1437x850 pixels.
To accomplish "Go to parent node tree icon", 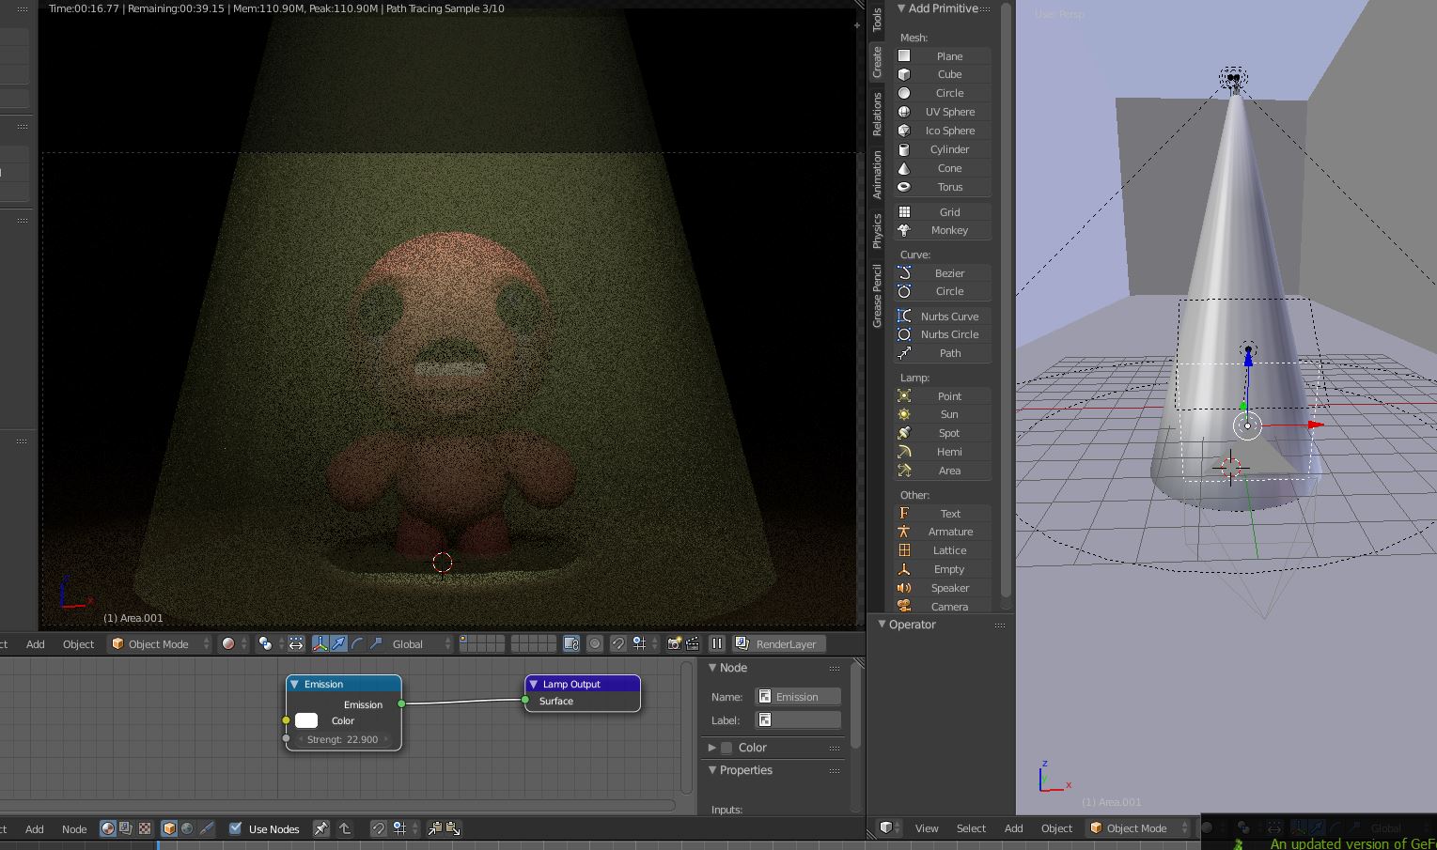I will click(345, 828).
